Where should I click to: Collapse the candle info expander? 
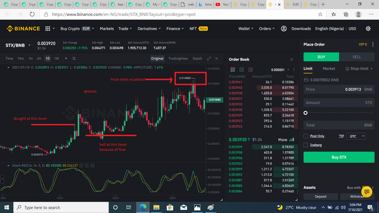pos(8,67)
